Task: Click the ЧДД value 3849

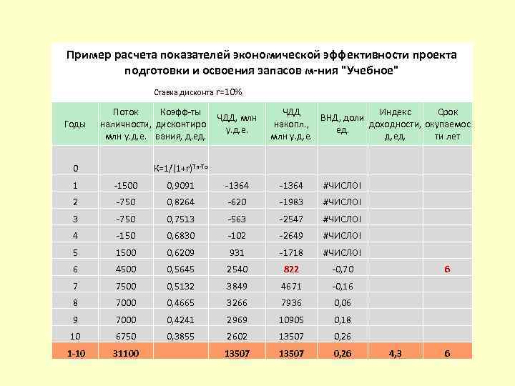Action: tap(237, 286)
